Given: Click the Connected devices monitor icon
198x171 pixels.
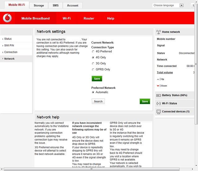Looking at the screenshot, I should point(158,112).
